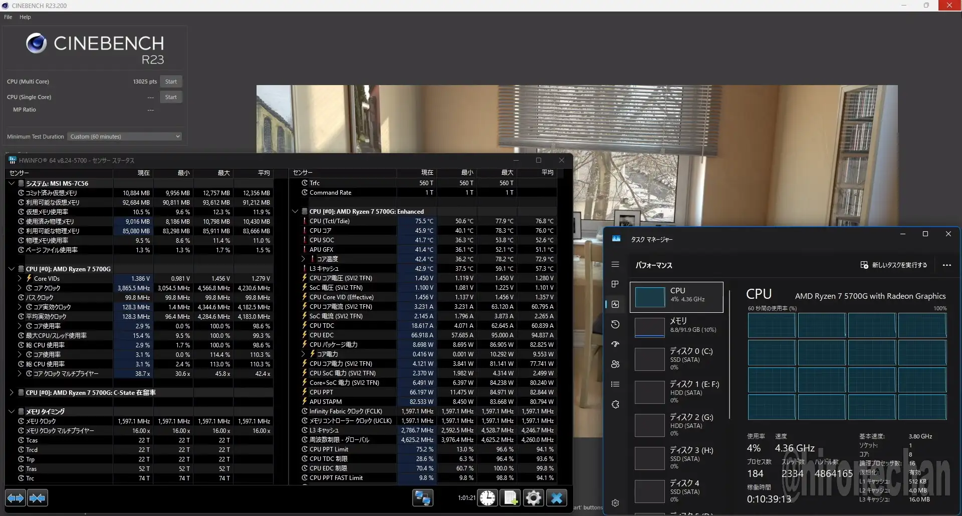The height and width of the screenshot is (516, 962).
Task: Click HWiNFO blue X close sensors icon
Action: (557, 498)
